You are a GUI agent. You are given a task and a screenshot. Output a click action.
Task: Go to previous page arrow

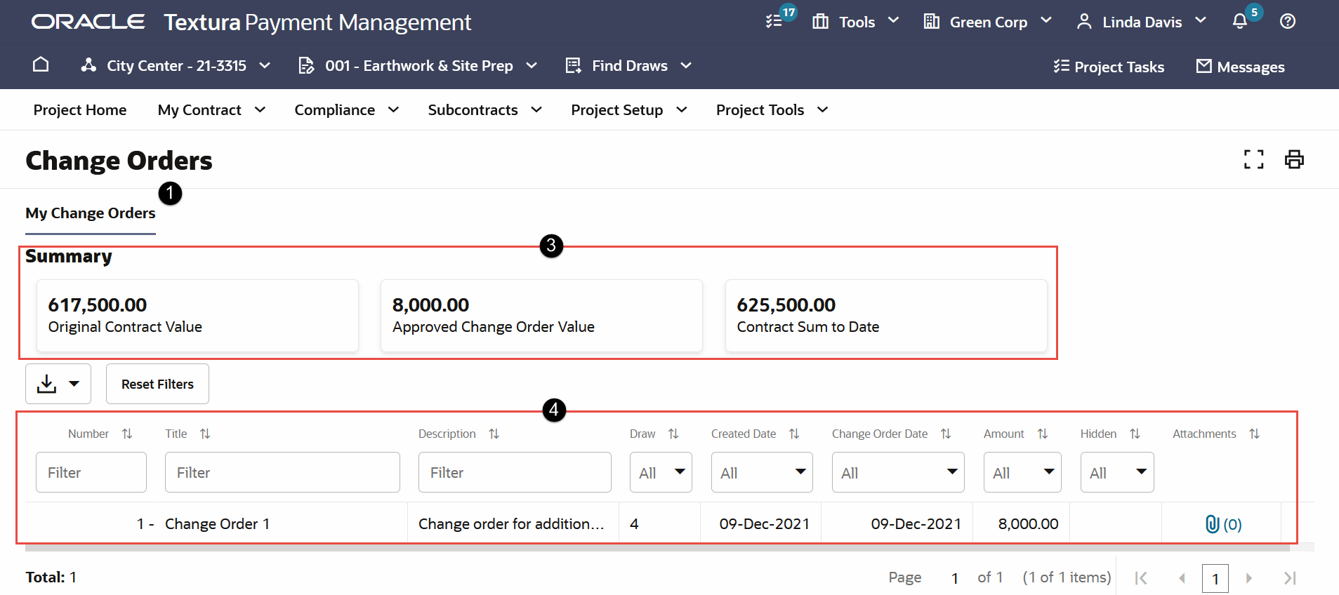pos(1182,578)
